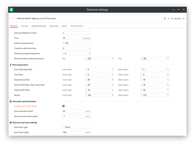The height and width of the screenshot is (145, 195).
Task: Click the green app logo in title bar
Action: point(11,10)
